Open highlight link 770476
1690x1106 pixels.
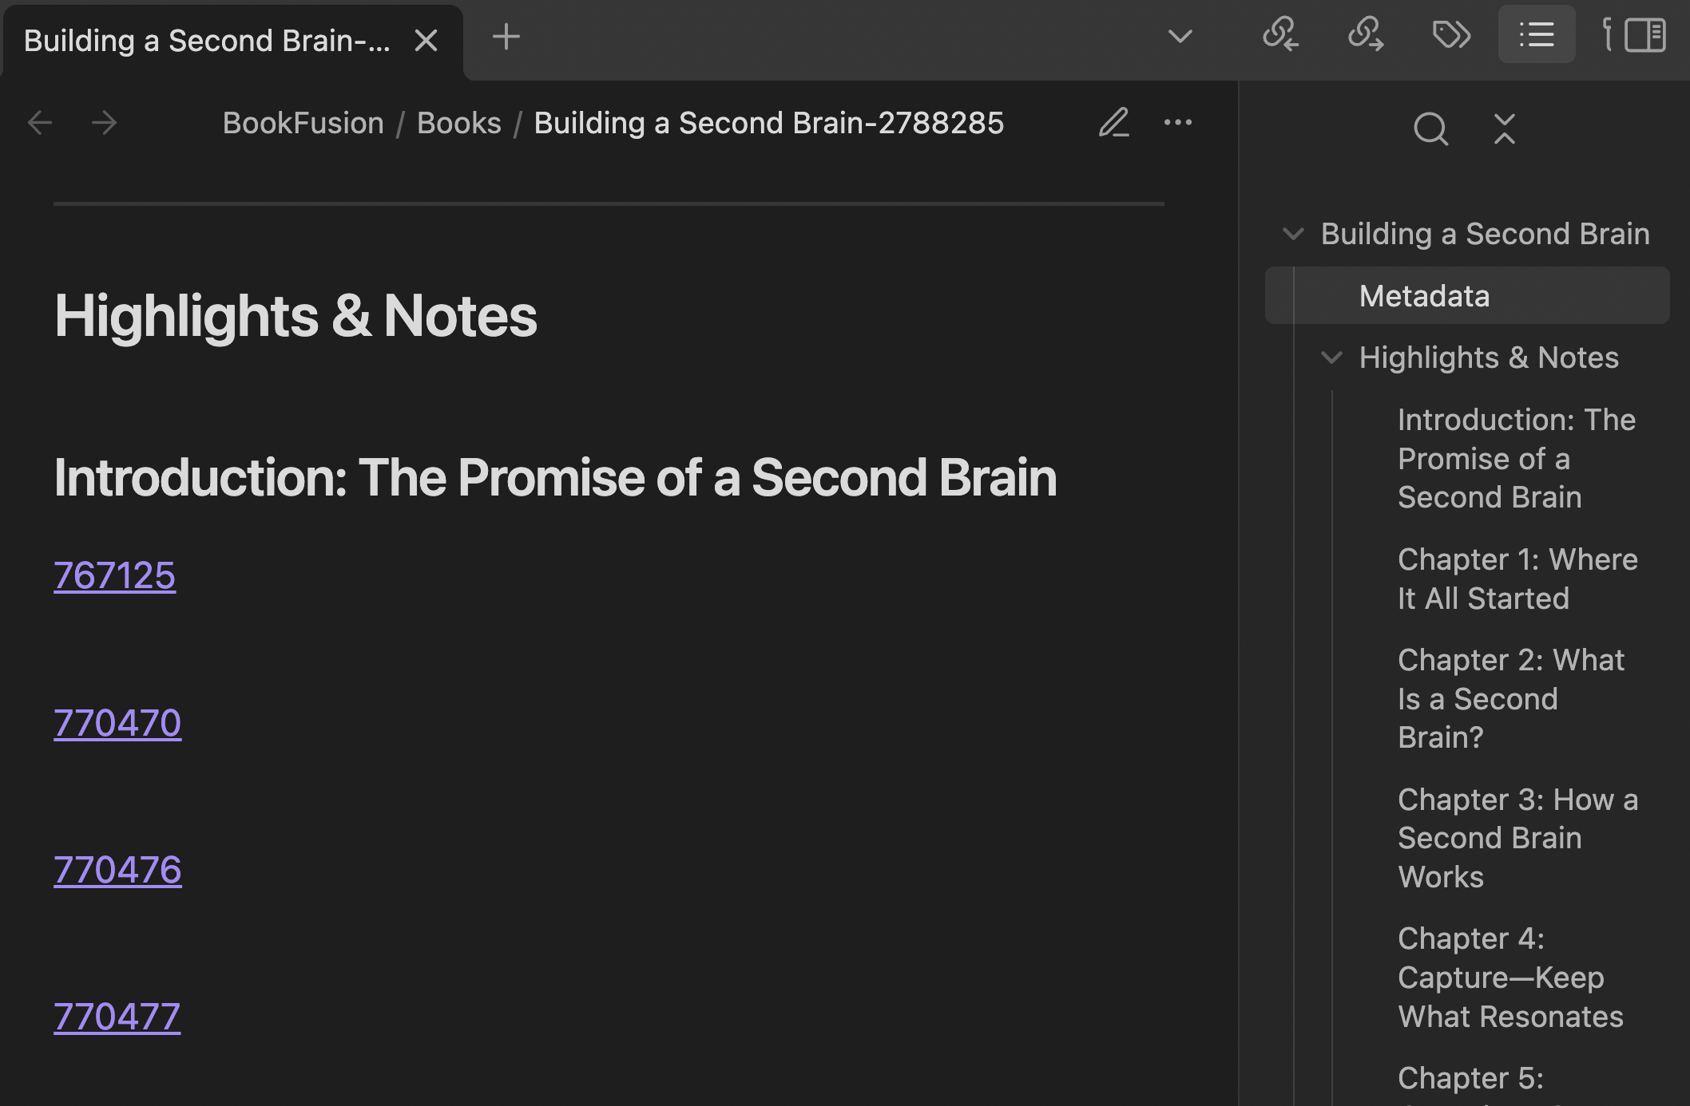(x=117, y=870)
